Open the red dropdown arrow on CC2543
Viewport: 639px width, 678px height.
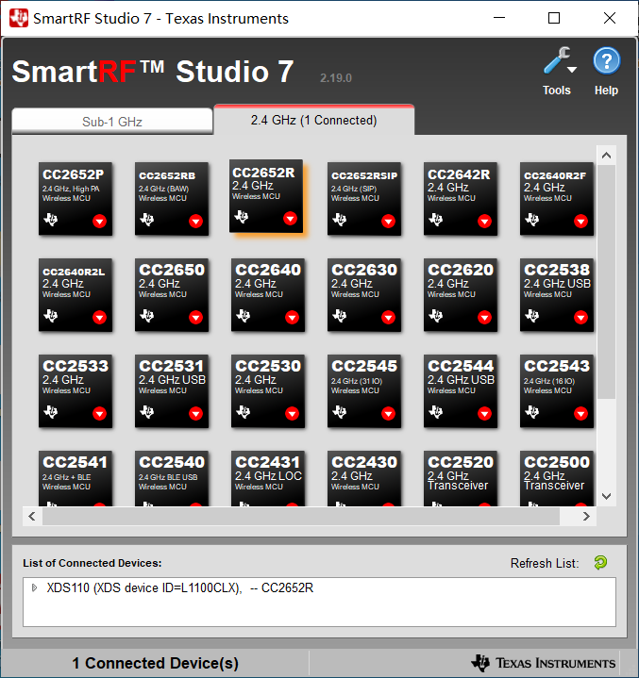(x=580, y=413)
